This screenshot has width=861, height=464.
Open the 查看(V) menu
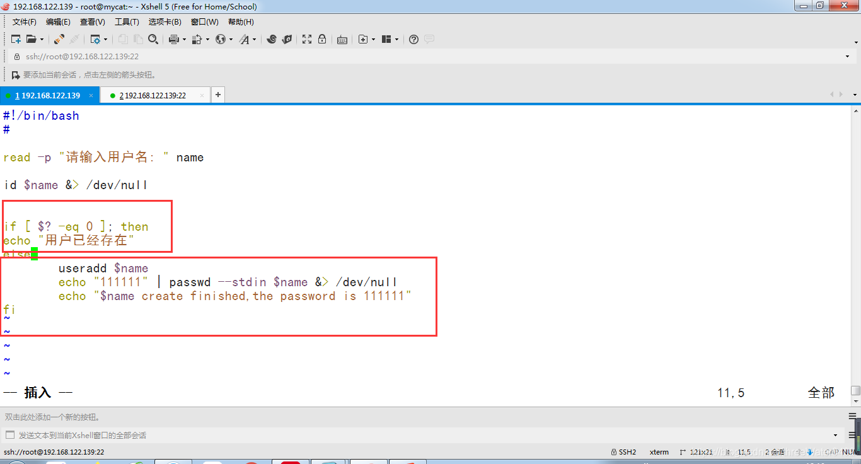[x=93, y=22]
